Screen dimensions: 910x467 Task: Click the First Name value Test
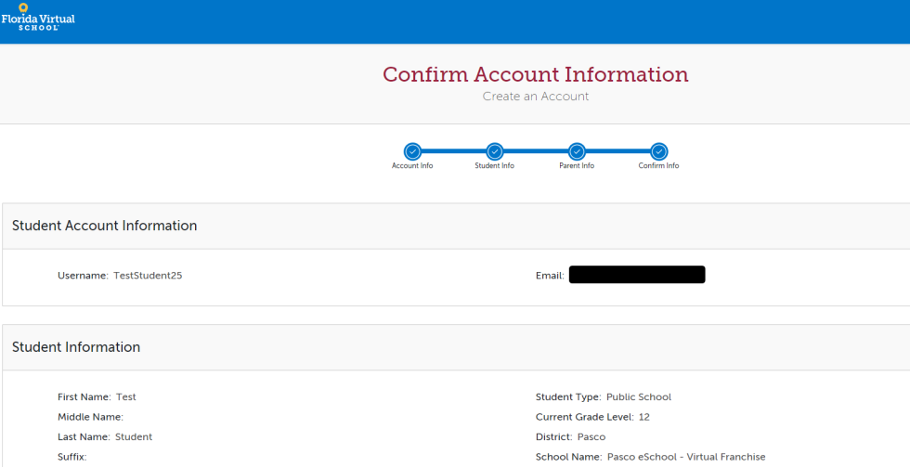pyautogui.click(x=126, y=397)
